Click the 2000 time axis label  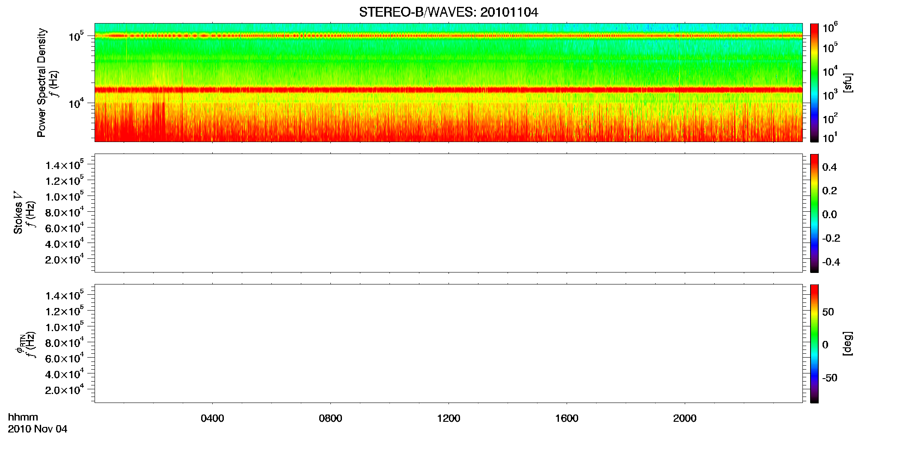[x=685, y=418]
